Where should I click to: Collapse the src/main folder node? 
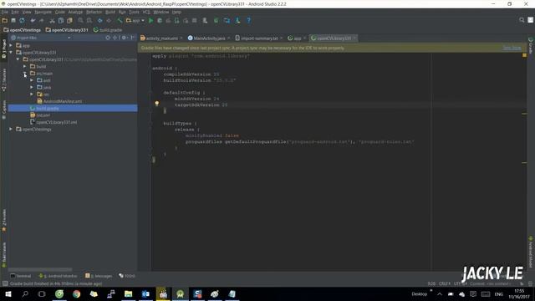click(x=25, y=74)
